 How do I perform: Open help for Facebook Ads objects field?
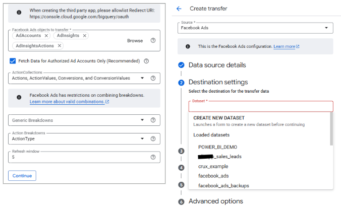click(x=153, y=41)
